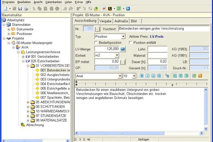Toggle strikethrough formatting
Image resolution: width=213 pixels, height=142 pixels.
(159, 76)
